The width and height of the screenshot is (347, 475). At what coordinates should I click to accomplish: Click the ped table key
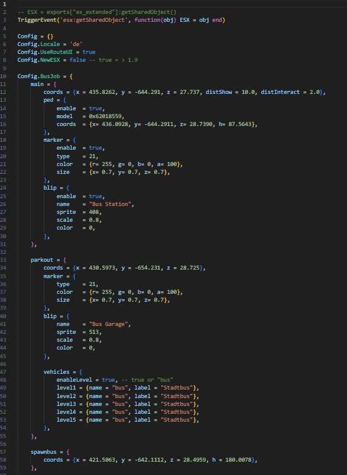(49, 100)
